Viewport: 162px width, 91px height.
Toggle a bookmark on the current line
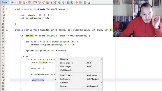(x=63, y=2)
